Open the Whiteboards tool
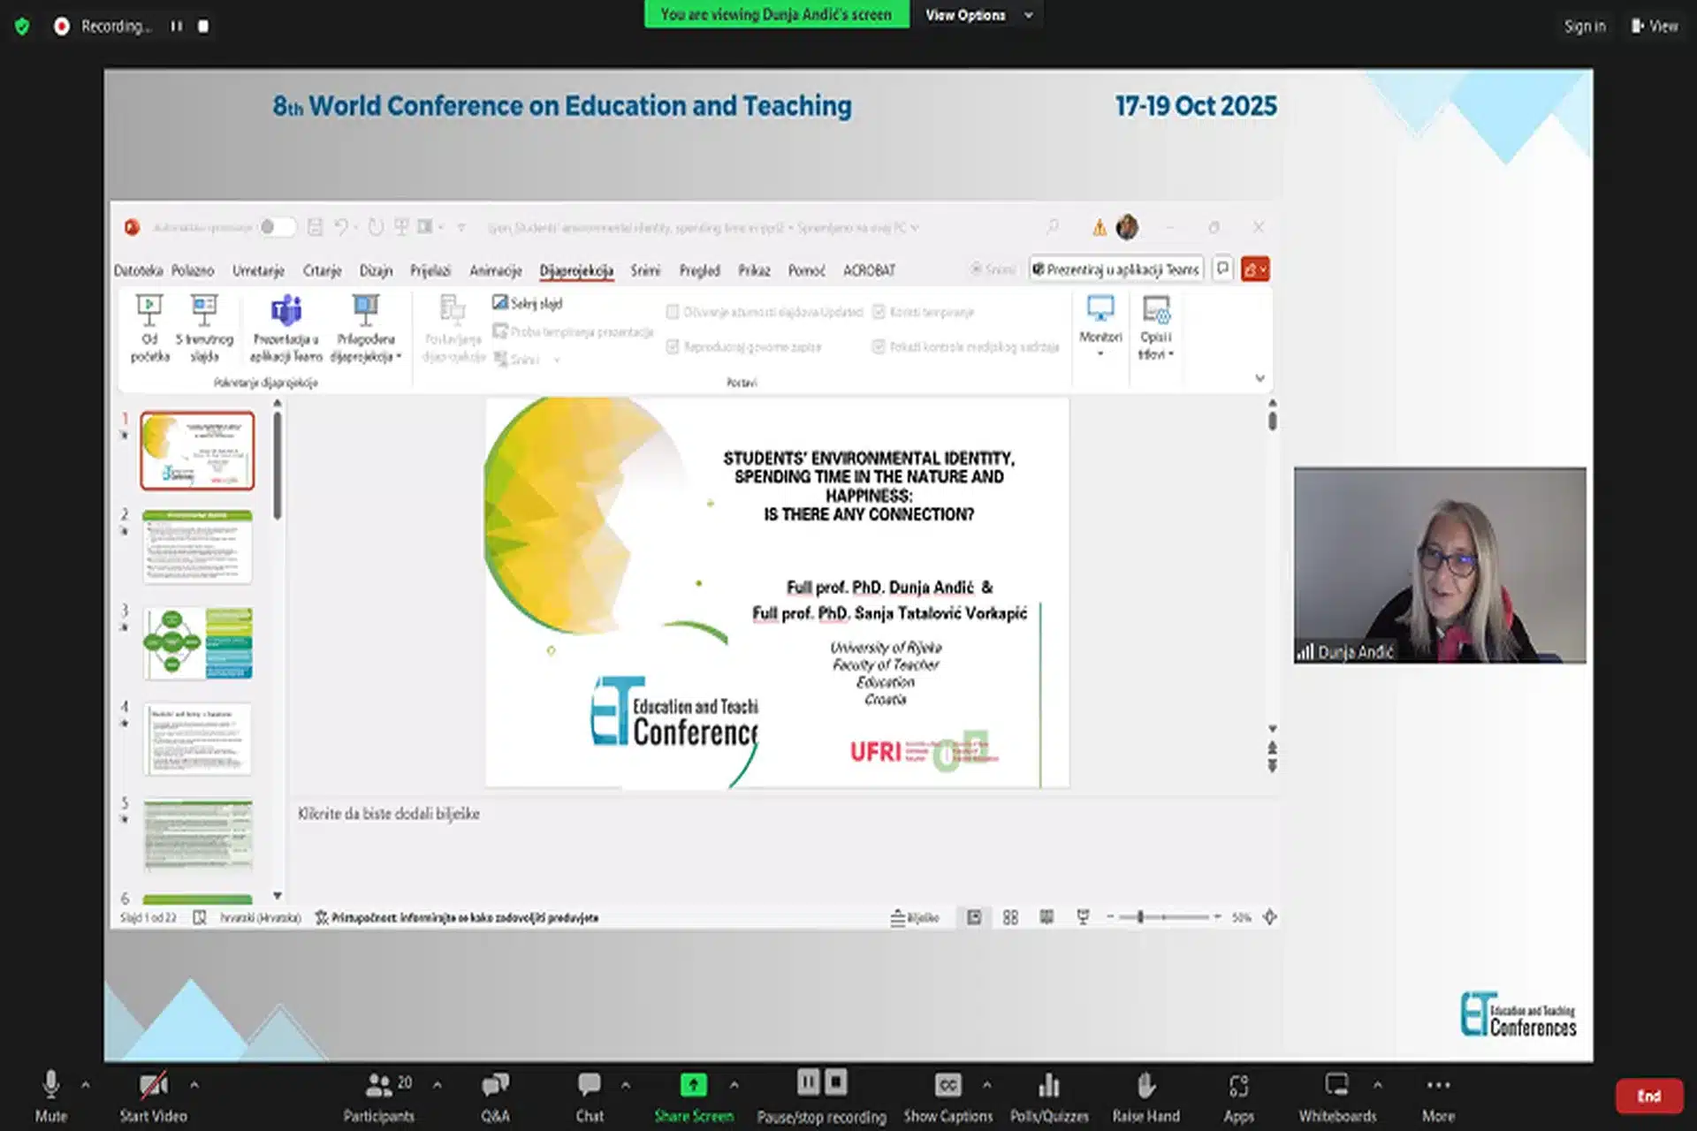Screen dimensions: 1697x1131 pyautogui.click(x=1336, y=1085)
